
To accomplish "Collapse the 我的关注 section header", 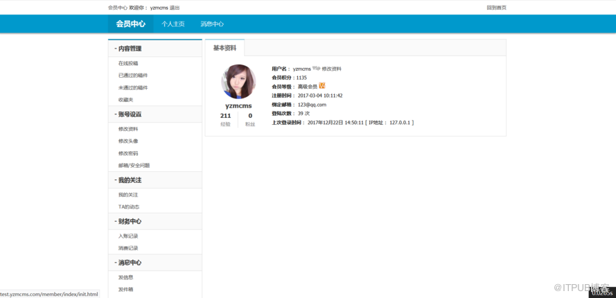I will tap(155, 180).
